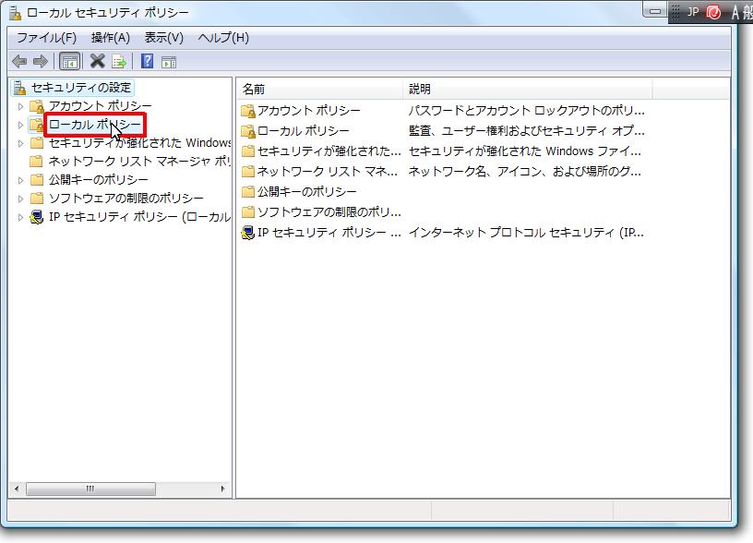
Task: Toggle the show/hide action pane icon
Action: (169, 62)
